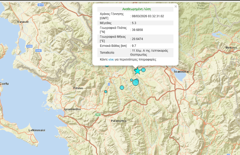240x155 pixels.
Task: Click the origin time value 08/03/2026 03:32:31.02
Action: (148, 16)
